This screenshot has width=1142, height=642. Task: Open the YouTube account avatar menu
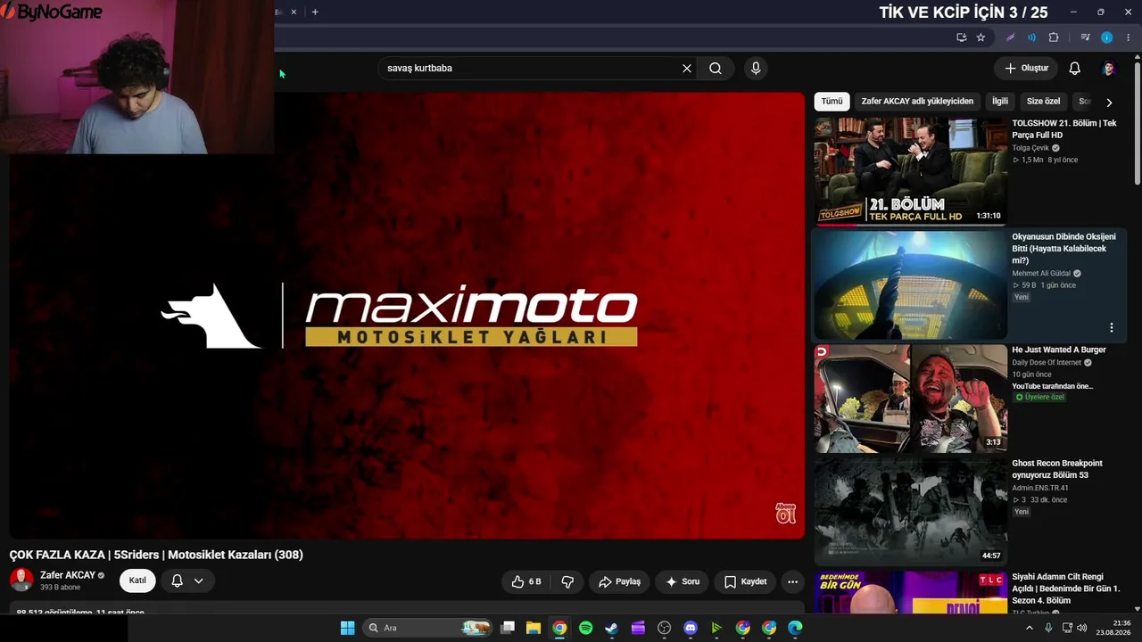point(1109,69)
